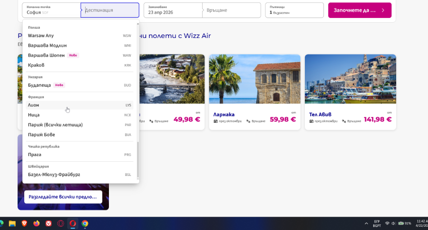The width and height of the screenshot is (428, 230).
Task: Open the taskbar clock and date
Action: click(422, 223)
